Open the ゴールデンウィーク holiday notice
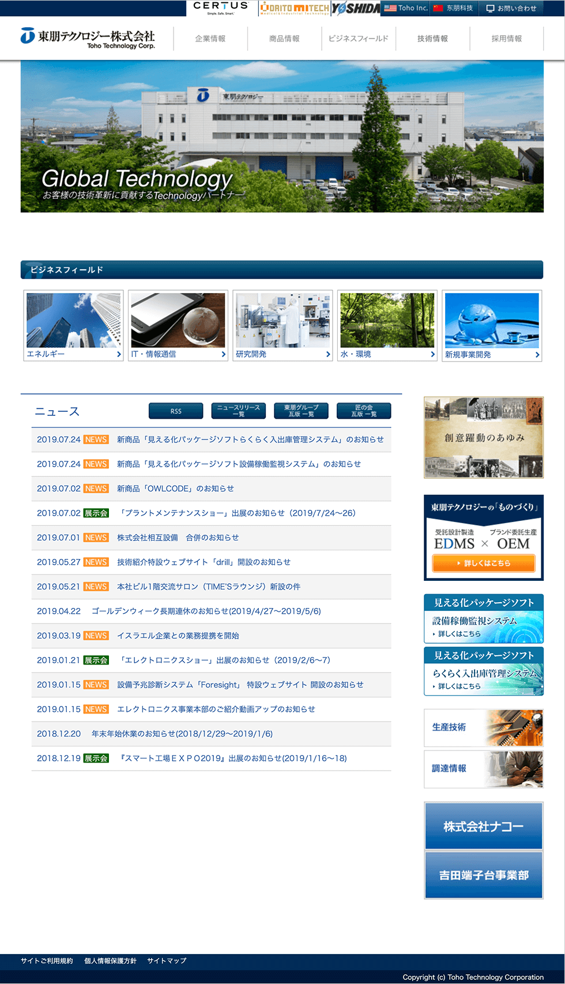The width and height of the screenshot is (565, 984). 206,611
